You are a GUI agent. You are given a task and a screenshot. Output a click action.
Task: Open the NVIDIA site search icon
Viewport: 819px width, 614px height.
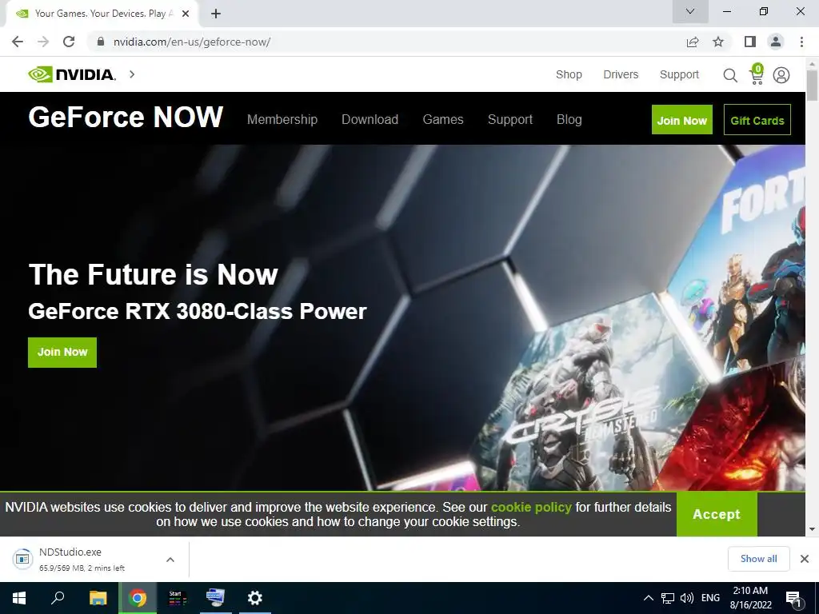(729, 75)
